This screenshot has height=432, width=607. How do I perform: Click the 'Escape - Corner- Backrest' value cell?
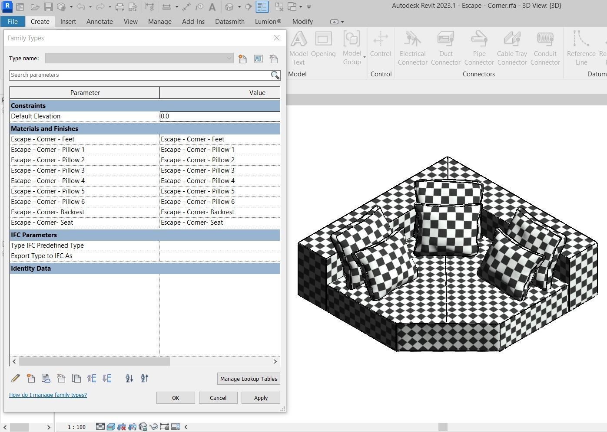[x=220, y=212]
